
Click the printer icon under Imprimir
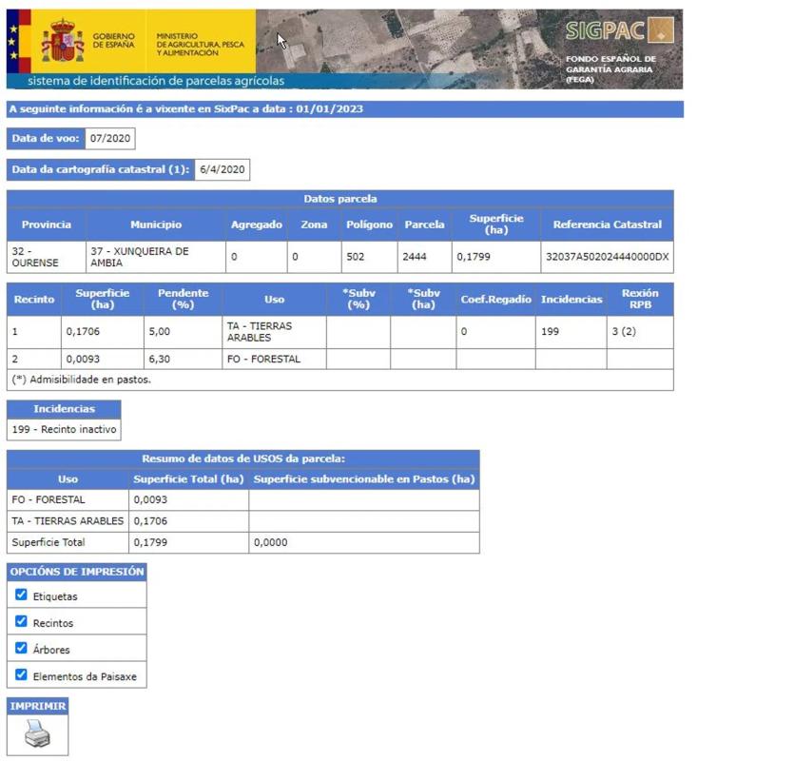click(36, 733)
